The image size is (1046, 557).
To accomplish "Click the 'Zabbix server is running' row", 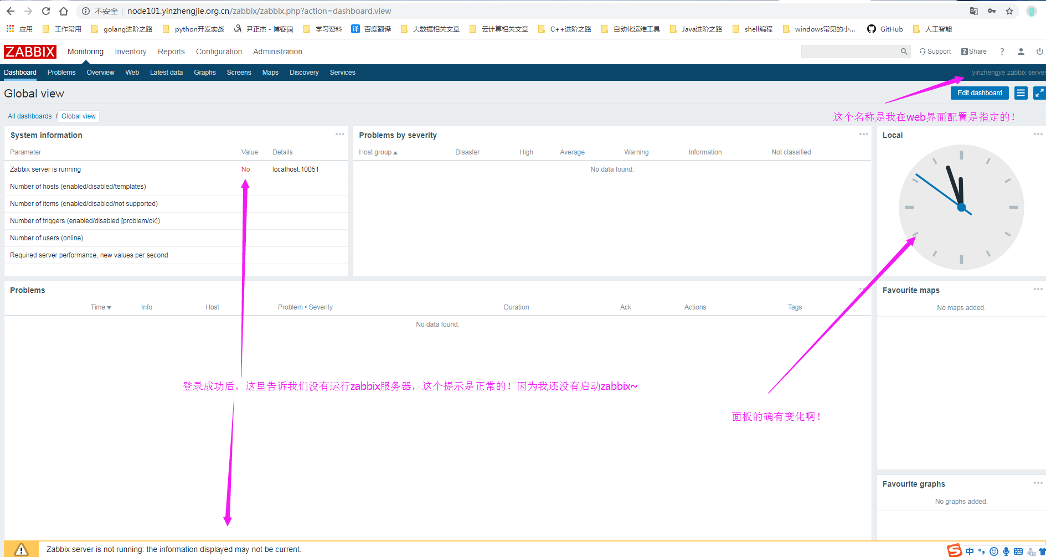I will (x=176, y=169).
